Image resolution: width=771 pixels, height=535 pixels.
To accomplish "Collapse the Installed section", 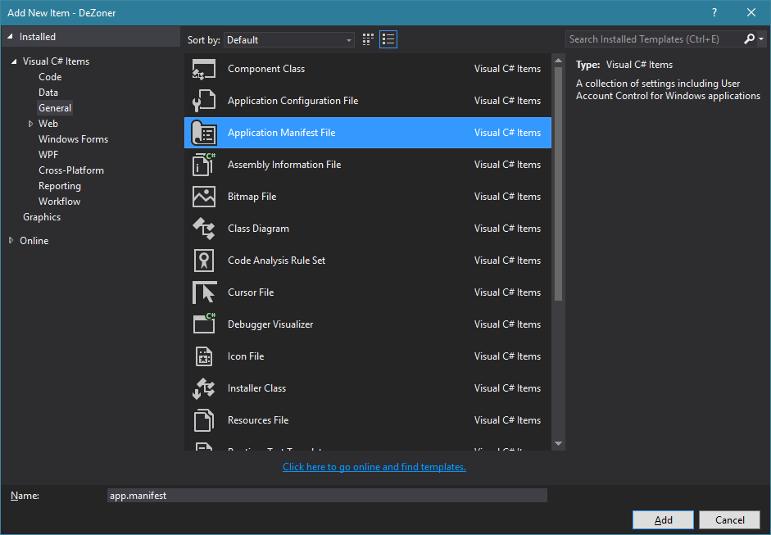I will [10, 36].
